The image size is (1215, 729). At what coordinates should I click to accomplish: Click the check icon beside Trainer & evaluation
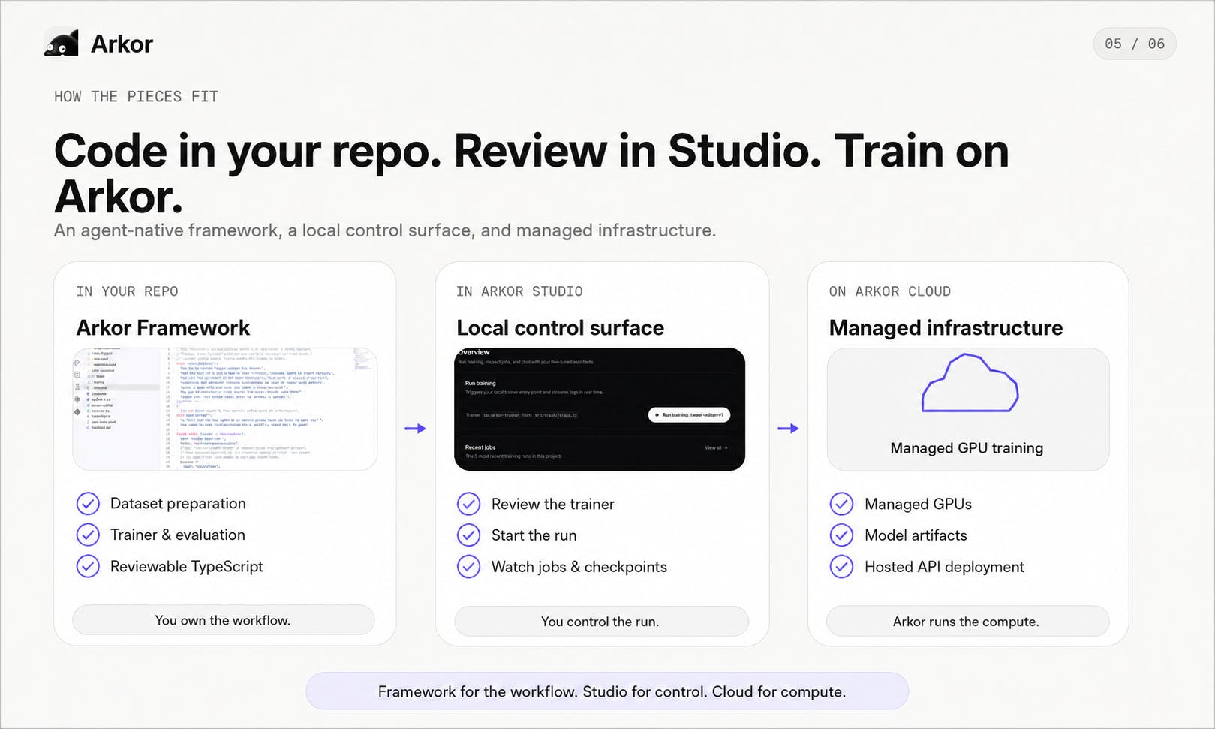[x=88, y=535]
